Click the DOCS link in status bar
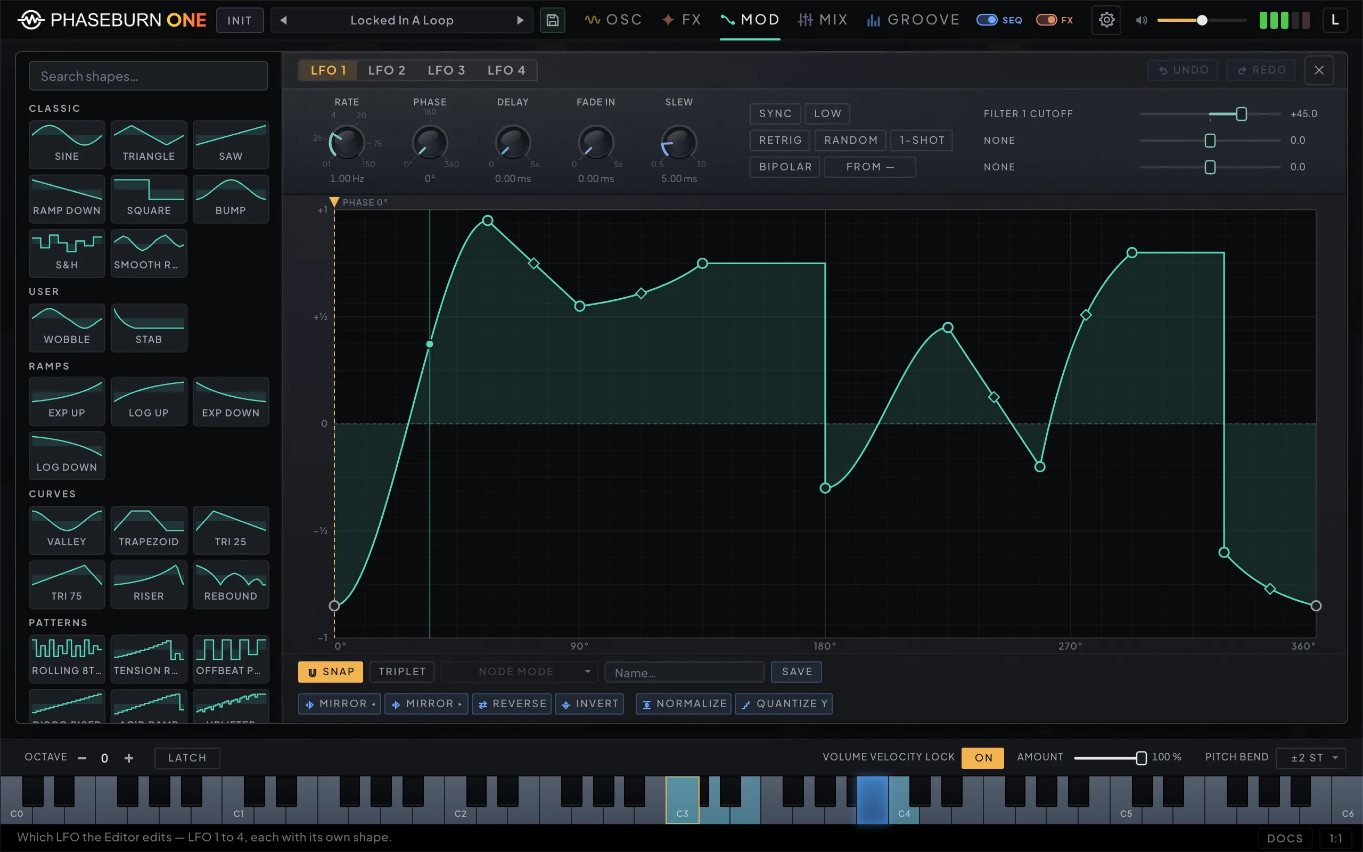The image size is (1363, 852). pyautogui.click(x=1285, y=838)
